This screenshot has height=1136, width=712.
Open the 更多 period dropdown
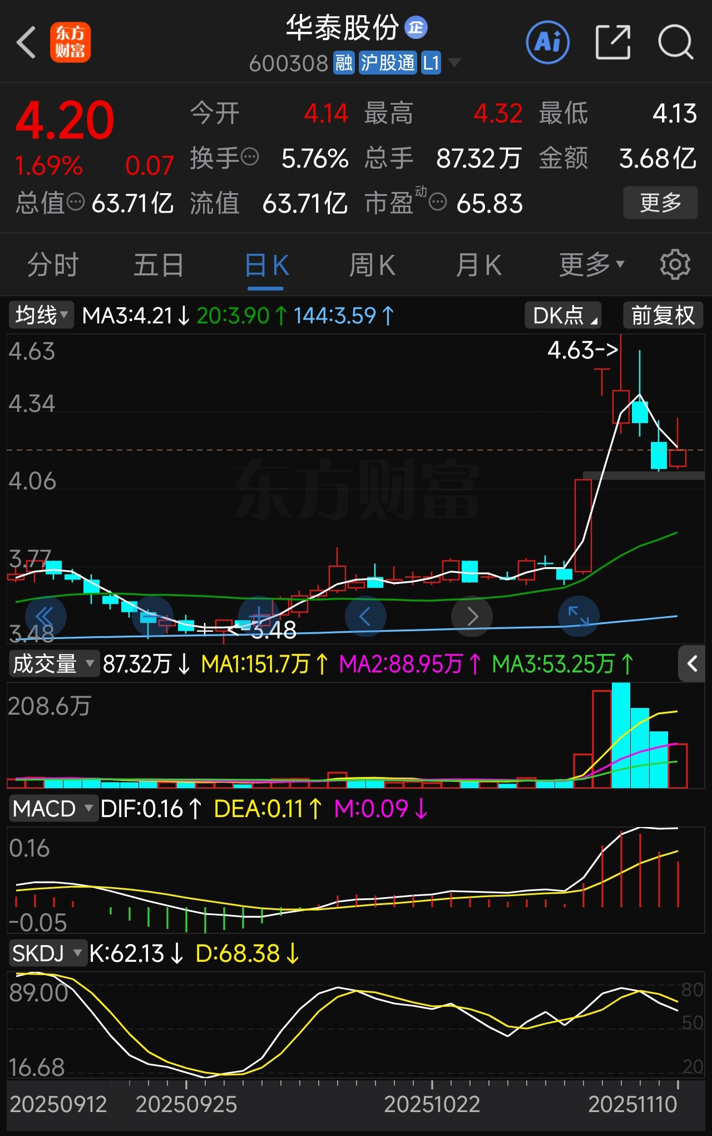tap(591, 265)
